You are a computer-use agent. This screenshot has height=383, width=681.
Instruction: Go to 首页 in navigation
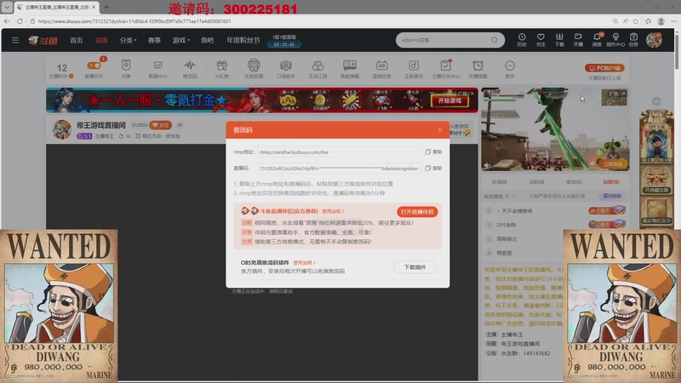point(77,40)
